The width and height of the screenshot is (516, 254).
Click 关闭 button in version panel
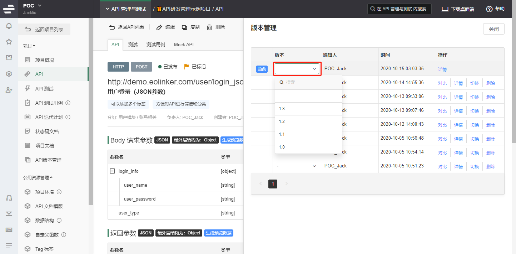point(493,29)
